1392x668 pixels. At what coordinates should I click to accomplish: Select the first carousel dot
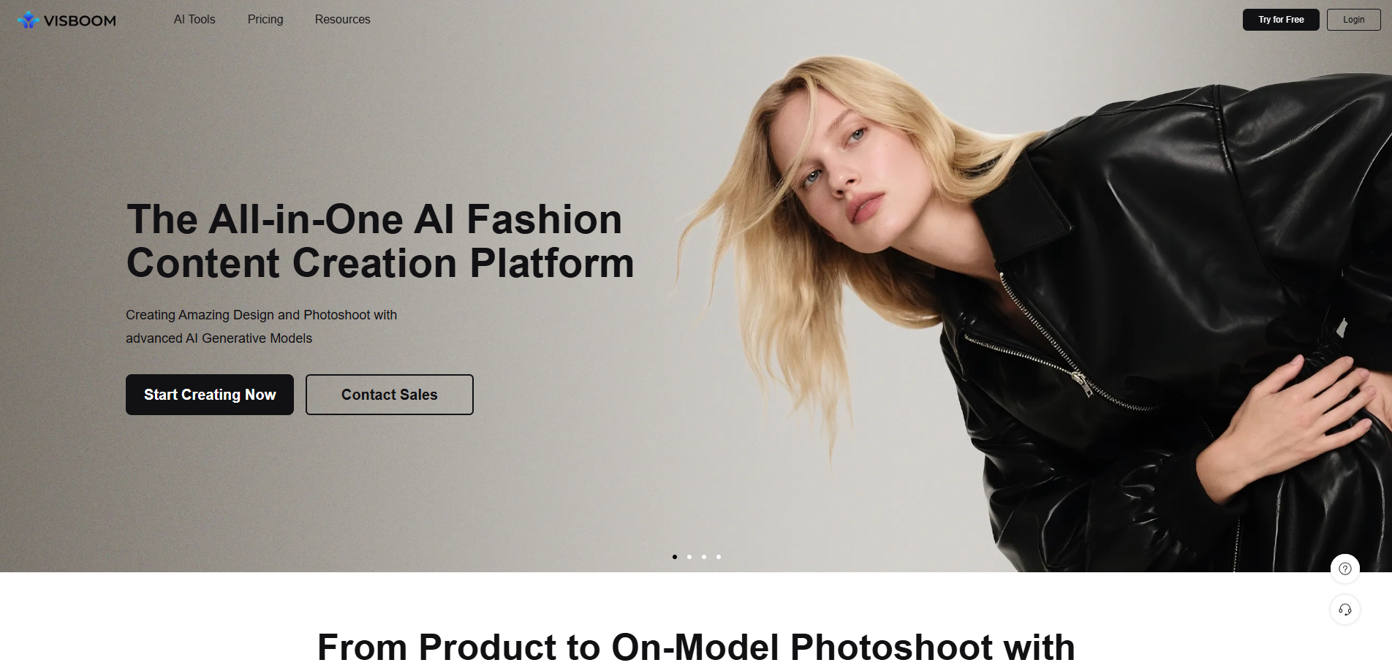point(675,557)
